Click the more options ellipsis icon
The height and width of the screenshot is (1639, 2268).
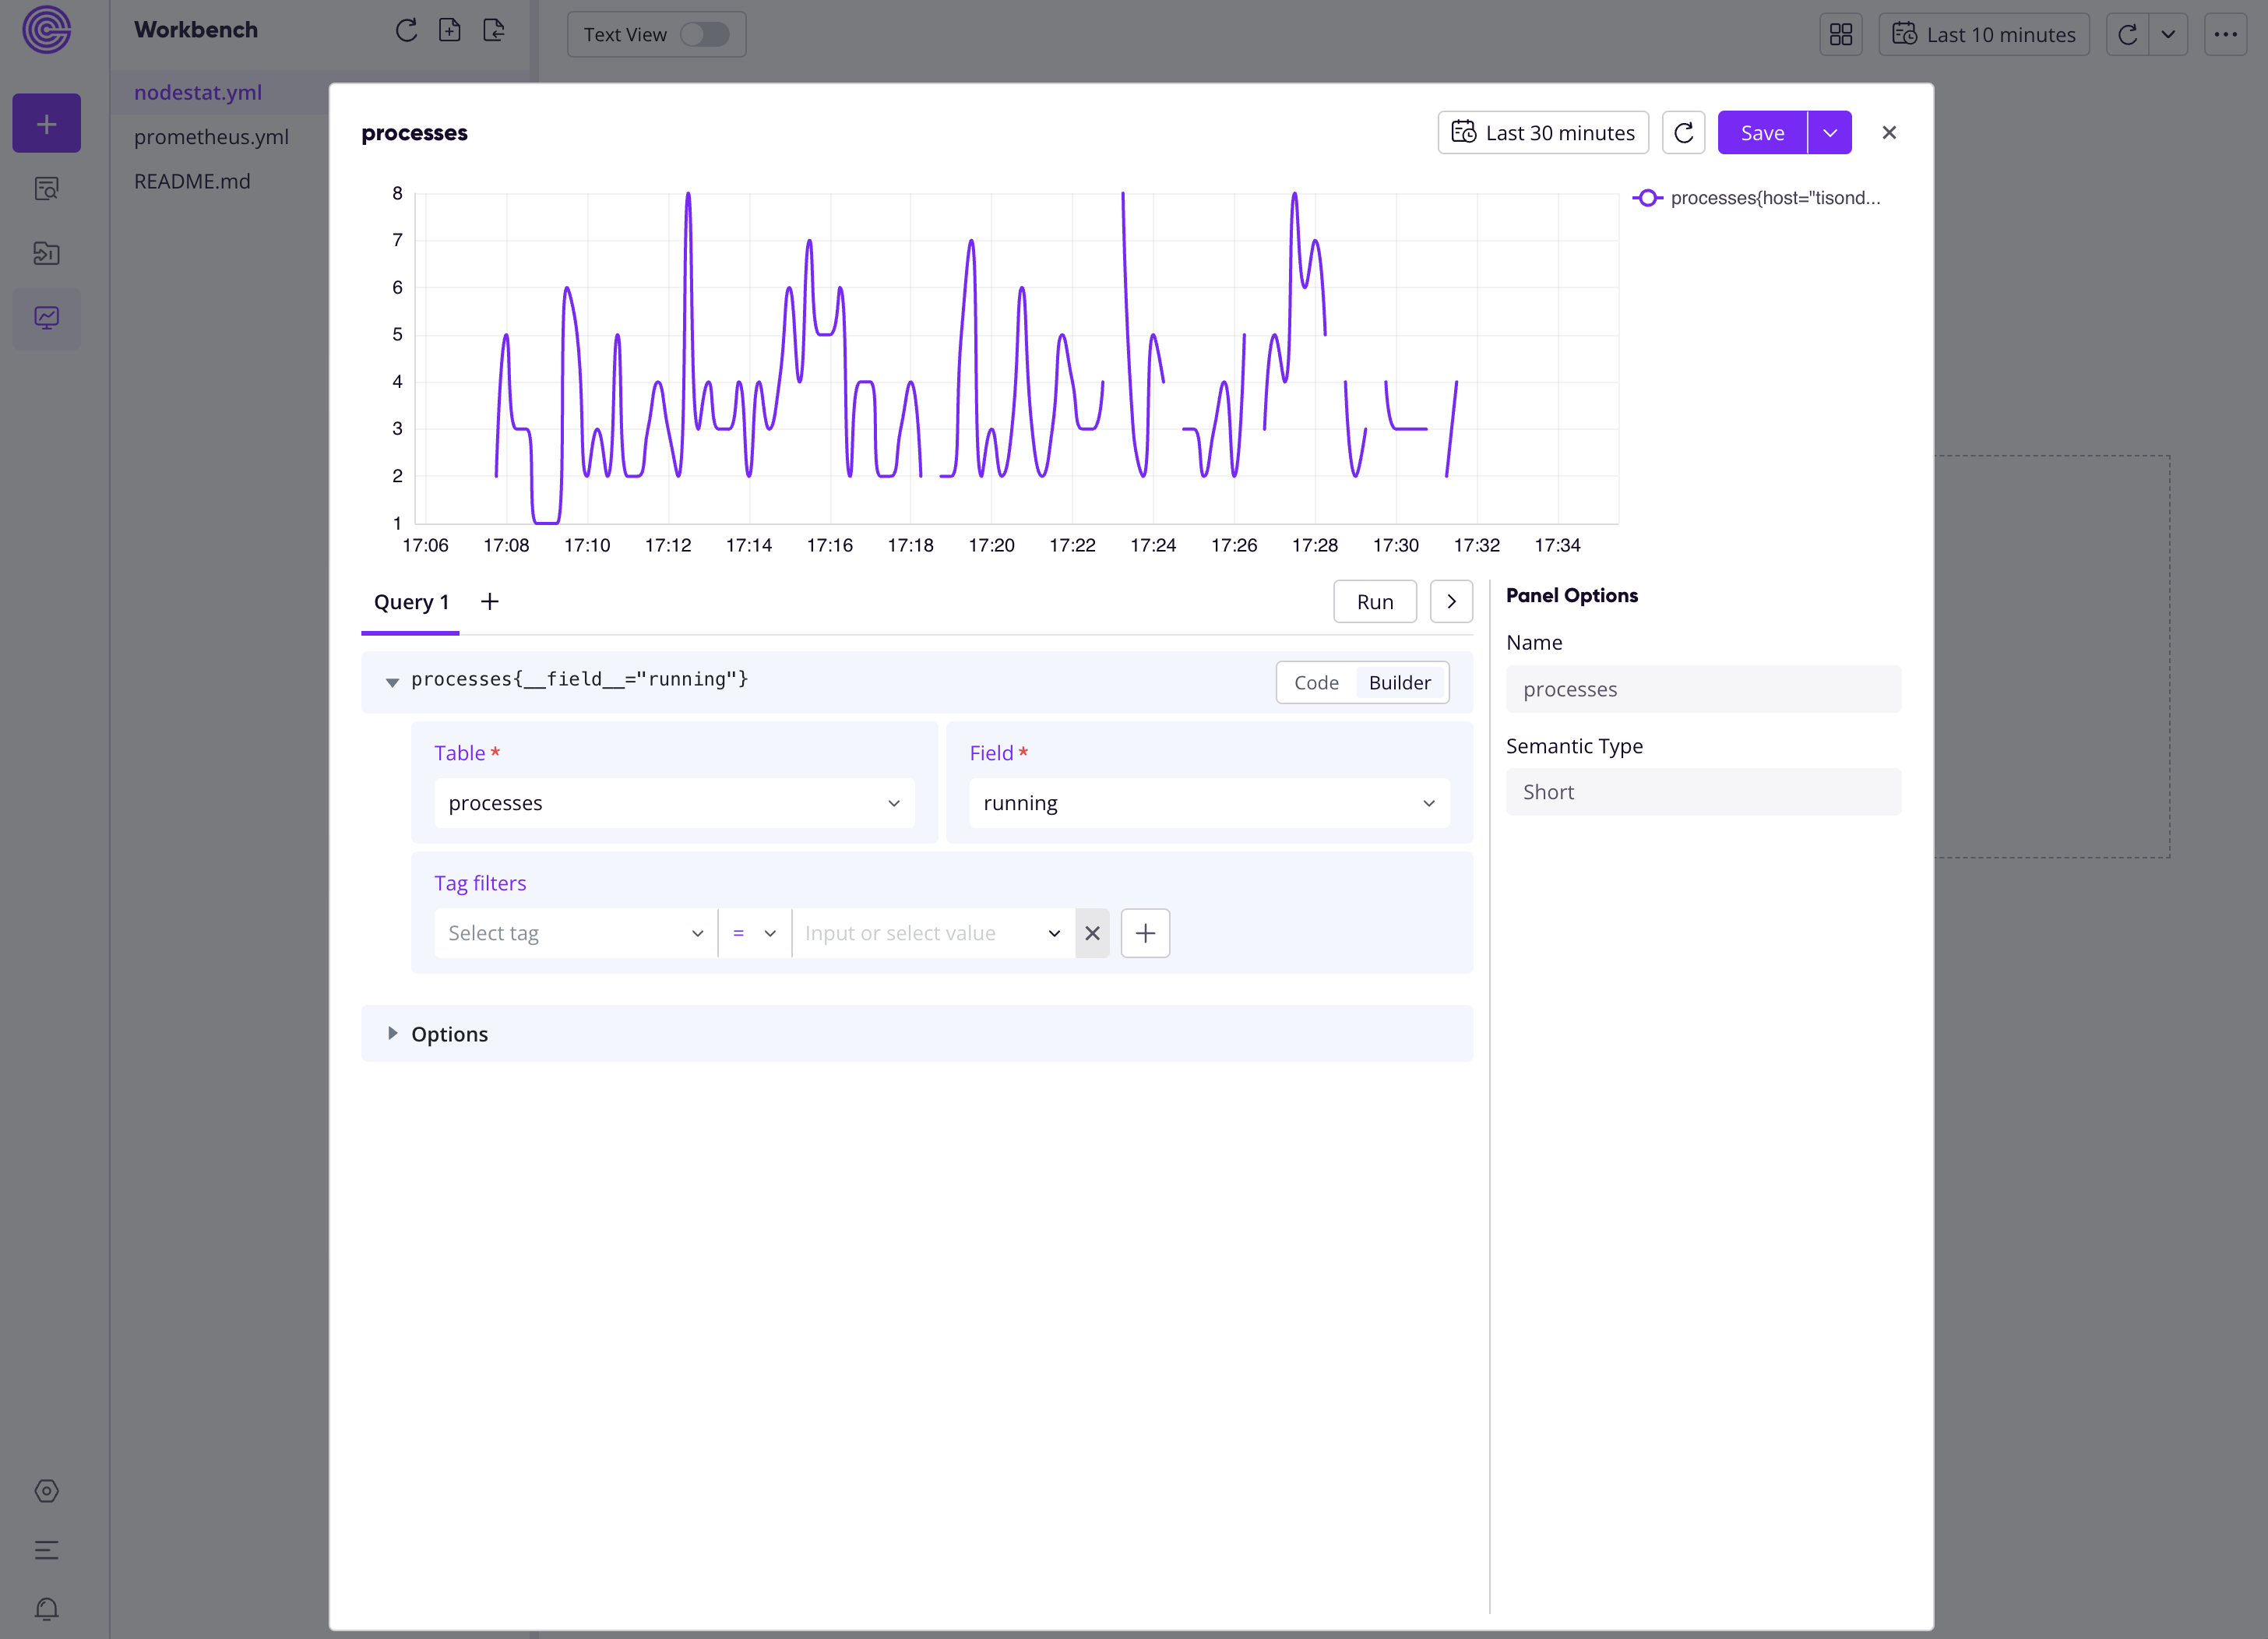coord(2225,34)
